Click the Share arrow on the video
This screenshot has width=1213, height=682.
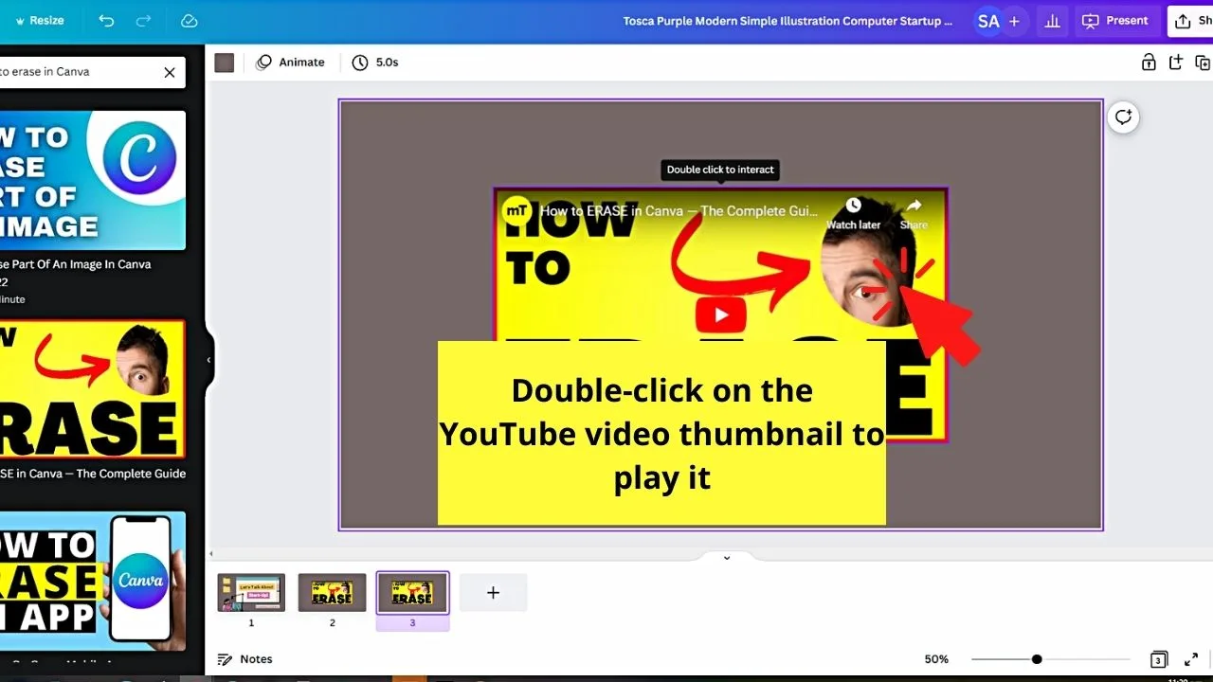914,206
